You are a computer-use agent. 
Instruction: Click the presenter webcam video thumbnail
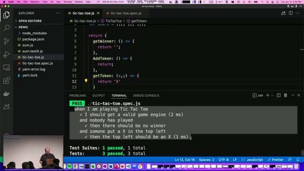pos(33,152)
